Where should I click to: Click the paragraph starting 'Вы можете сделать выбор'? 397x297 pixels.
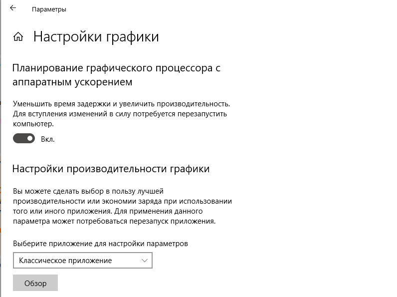coord(122,206)
